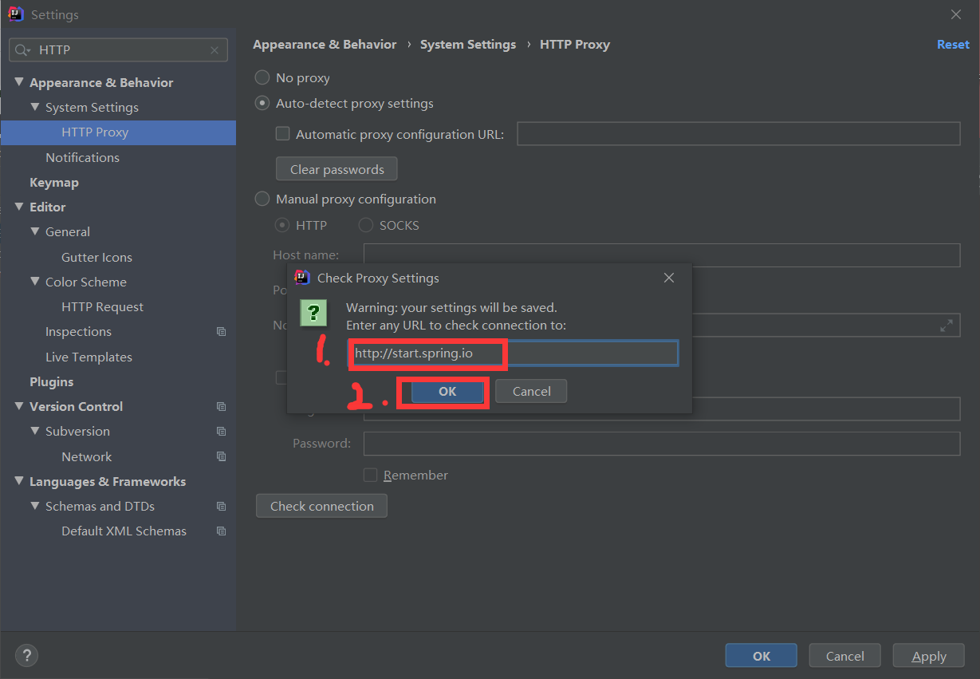
Task: Choose the SOCKS proxy type radio
Action: 366,226
